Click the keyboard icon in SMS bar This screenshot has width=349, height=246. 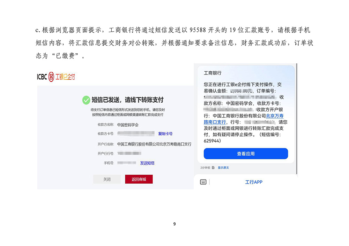point(203,182)
